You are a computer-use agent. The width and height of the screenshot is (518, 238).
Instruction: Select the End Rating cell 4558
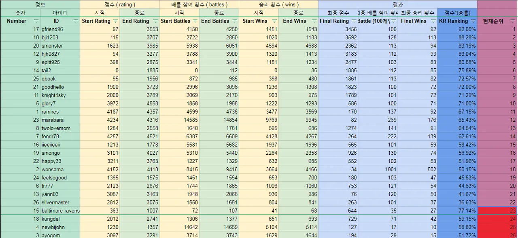[x=140, y=103]
